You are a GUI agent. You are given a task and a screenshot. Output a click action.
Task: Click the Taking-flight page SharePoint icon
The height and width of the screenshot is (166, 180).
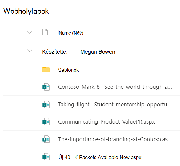46,105
